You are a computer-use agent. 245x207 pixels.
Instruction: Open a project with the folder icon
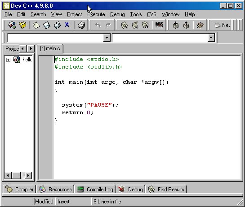pyautogui.click(x=22, y=25)
